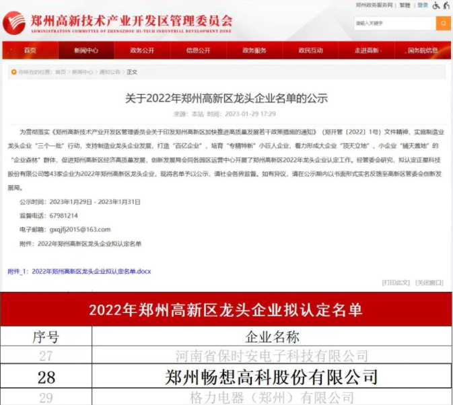Screen dimensions: 453x405
Task: Open the 信息公开 navigation tab
Action: [x=198, y=50]
